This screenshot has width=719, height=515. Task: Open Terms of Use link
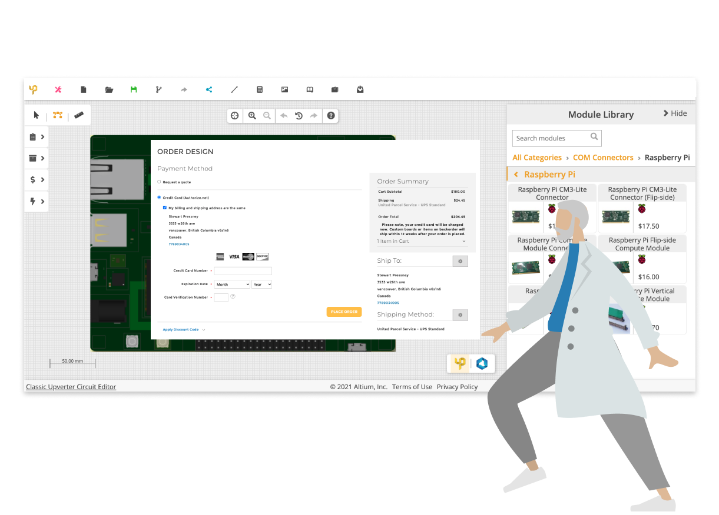[x=412, y=387]
